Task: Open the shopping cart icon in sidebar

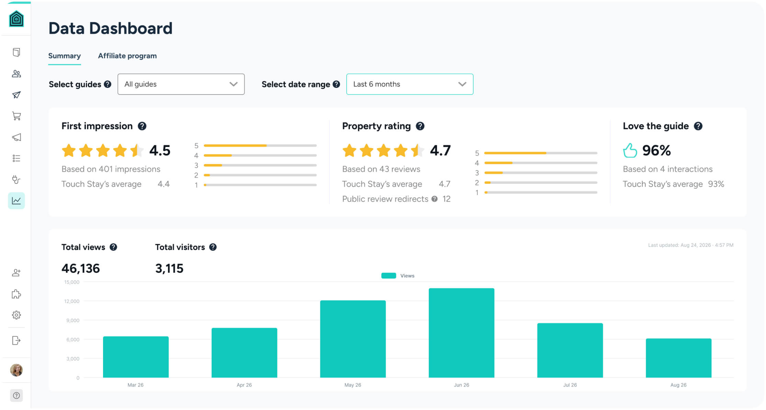Action: point(16,116)
